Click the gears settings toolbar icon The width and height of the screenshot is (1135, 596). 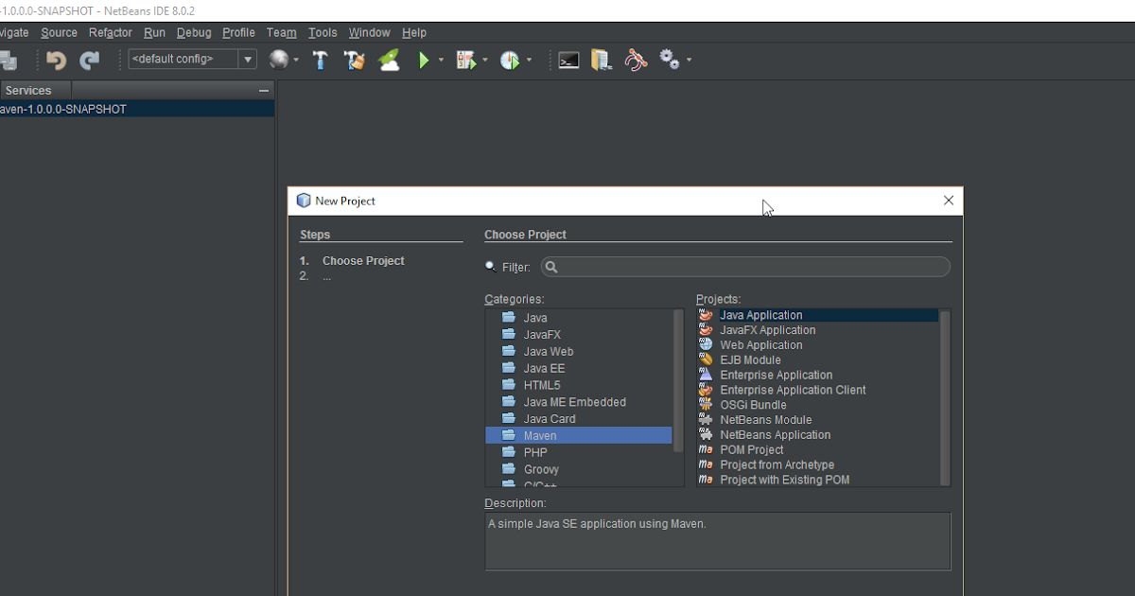[670, 60]
